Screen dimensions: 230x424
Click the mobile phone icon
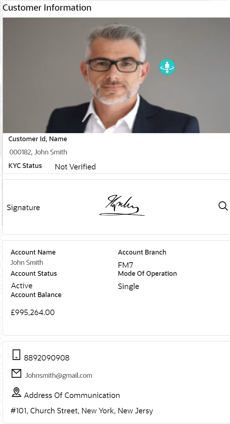pyautogui.click(x=16, y=355)
